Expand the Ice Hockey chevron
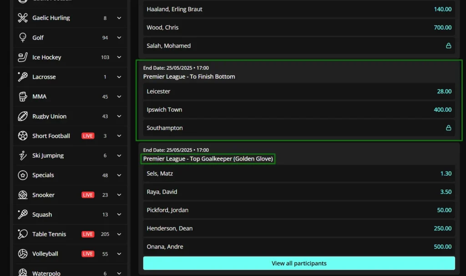 pos(119,57)
